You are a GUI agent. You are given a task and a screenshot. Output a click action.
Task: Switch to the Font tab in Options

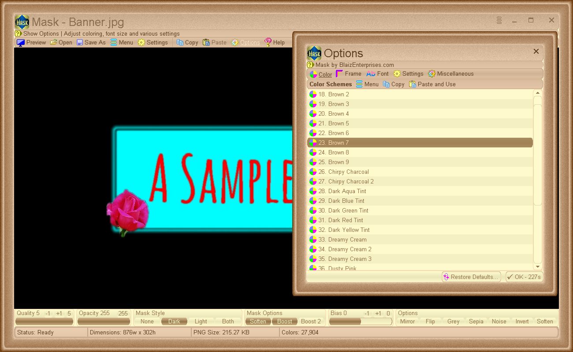(x=377, y=74)
